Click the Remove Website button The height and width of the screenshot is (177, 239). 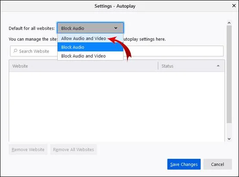pos(28,149)
